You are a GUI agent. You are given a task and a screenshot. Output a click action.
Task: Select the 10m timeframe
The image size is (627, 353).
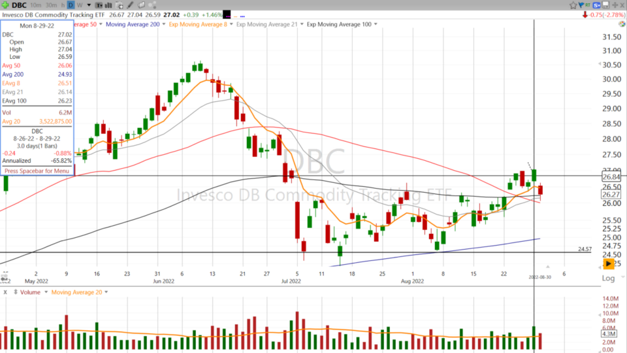[36, 5]
